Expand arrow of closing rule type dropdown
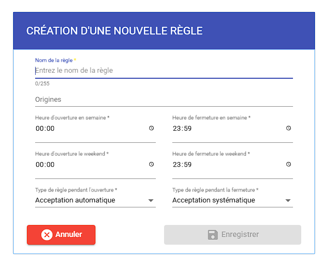Viewport: 327px width, 266px height. point(288,200)
